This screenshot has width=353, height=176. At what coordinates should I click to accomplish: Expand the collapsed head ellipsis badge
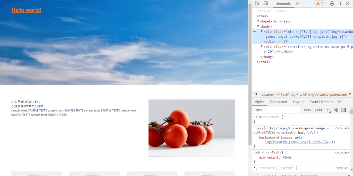point(275,21)
